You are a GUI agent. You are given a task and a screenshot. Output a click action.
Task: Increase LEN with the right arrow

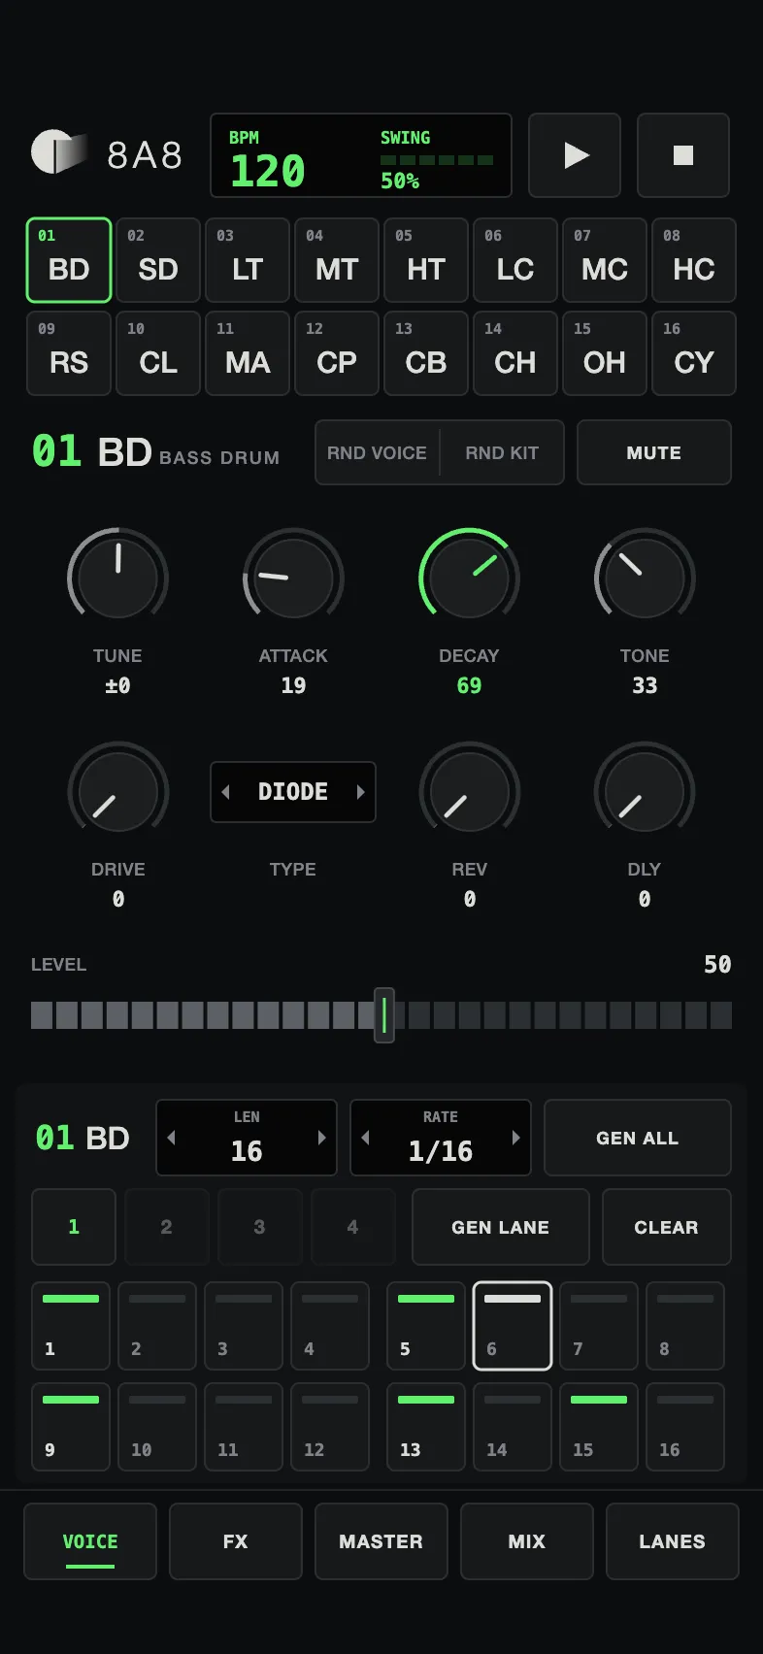(321, 1138)
